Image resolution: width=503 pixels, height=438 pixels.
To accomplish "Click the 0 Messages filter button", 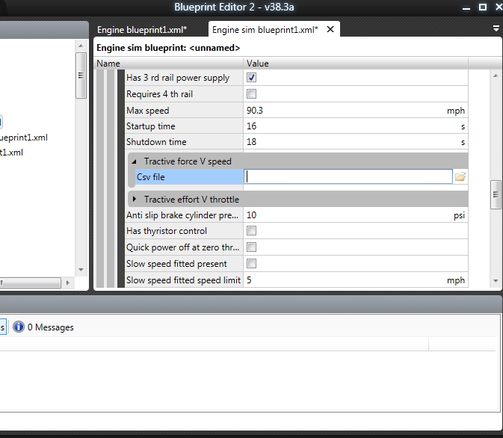I will tap(43, 327).
